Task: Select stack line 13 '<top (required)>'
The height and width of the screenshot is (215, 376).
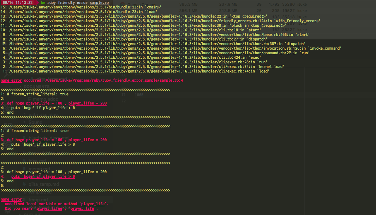Action: [134, 16]
